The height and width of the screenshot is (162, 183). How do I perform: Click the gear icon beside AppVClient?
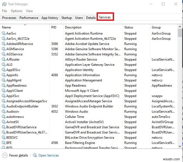(x=4, y=91)
